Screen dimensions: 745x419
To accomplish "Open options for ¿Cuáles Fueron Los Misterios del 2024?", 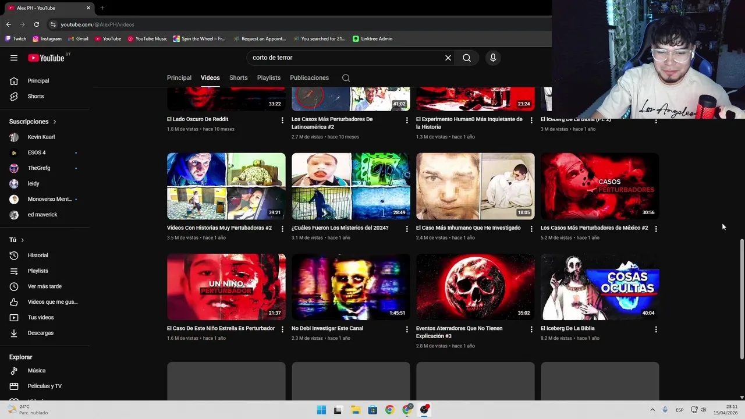I will [x=407, y=229].
